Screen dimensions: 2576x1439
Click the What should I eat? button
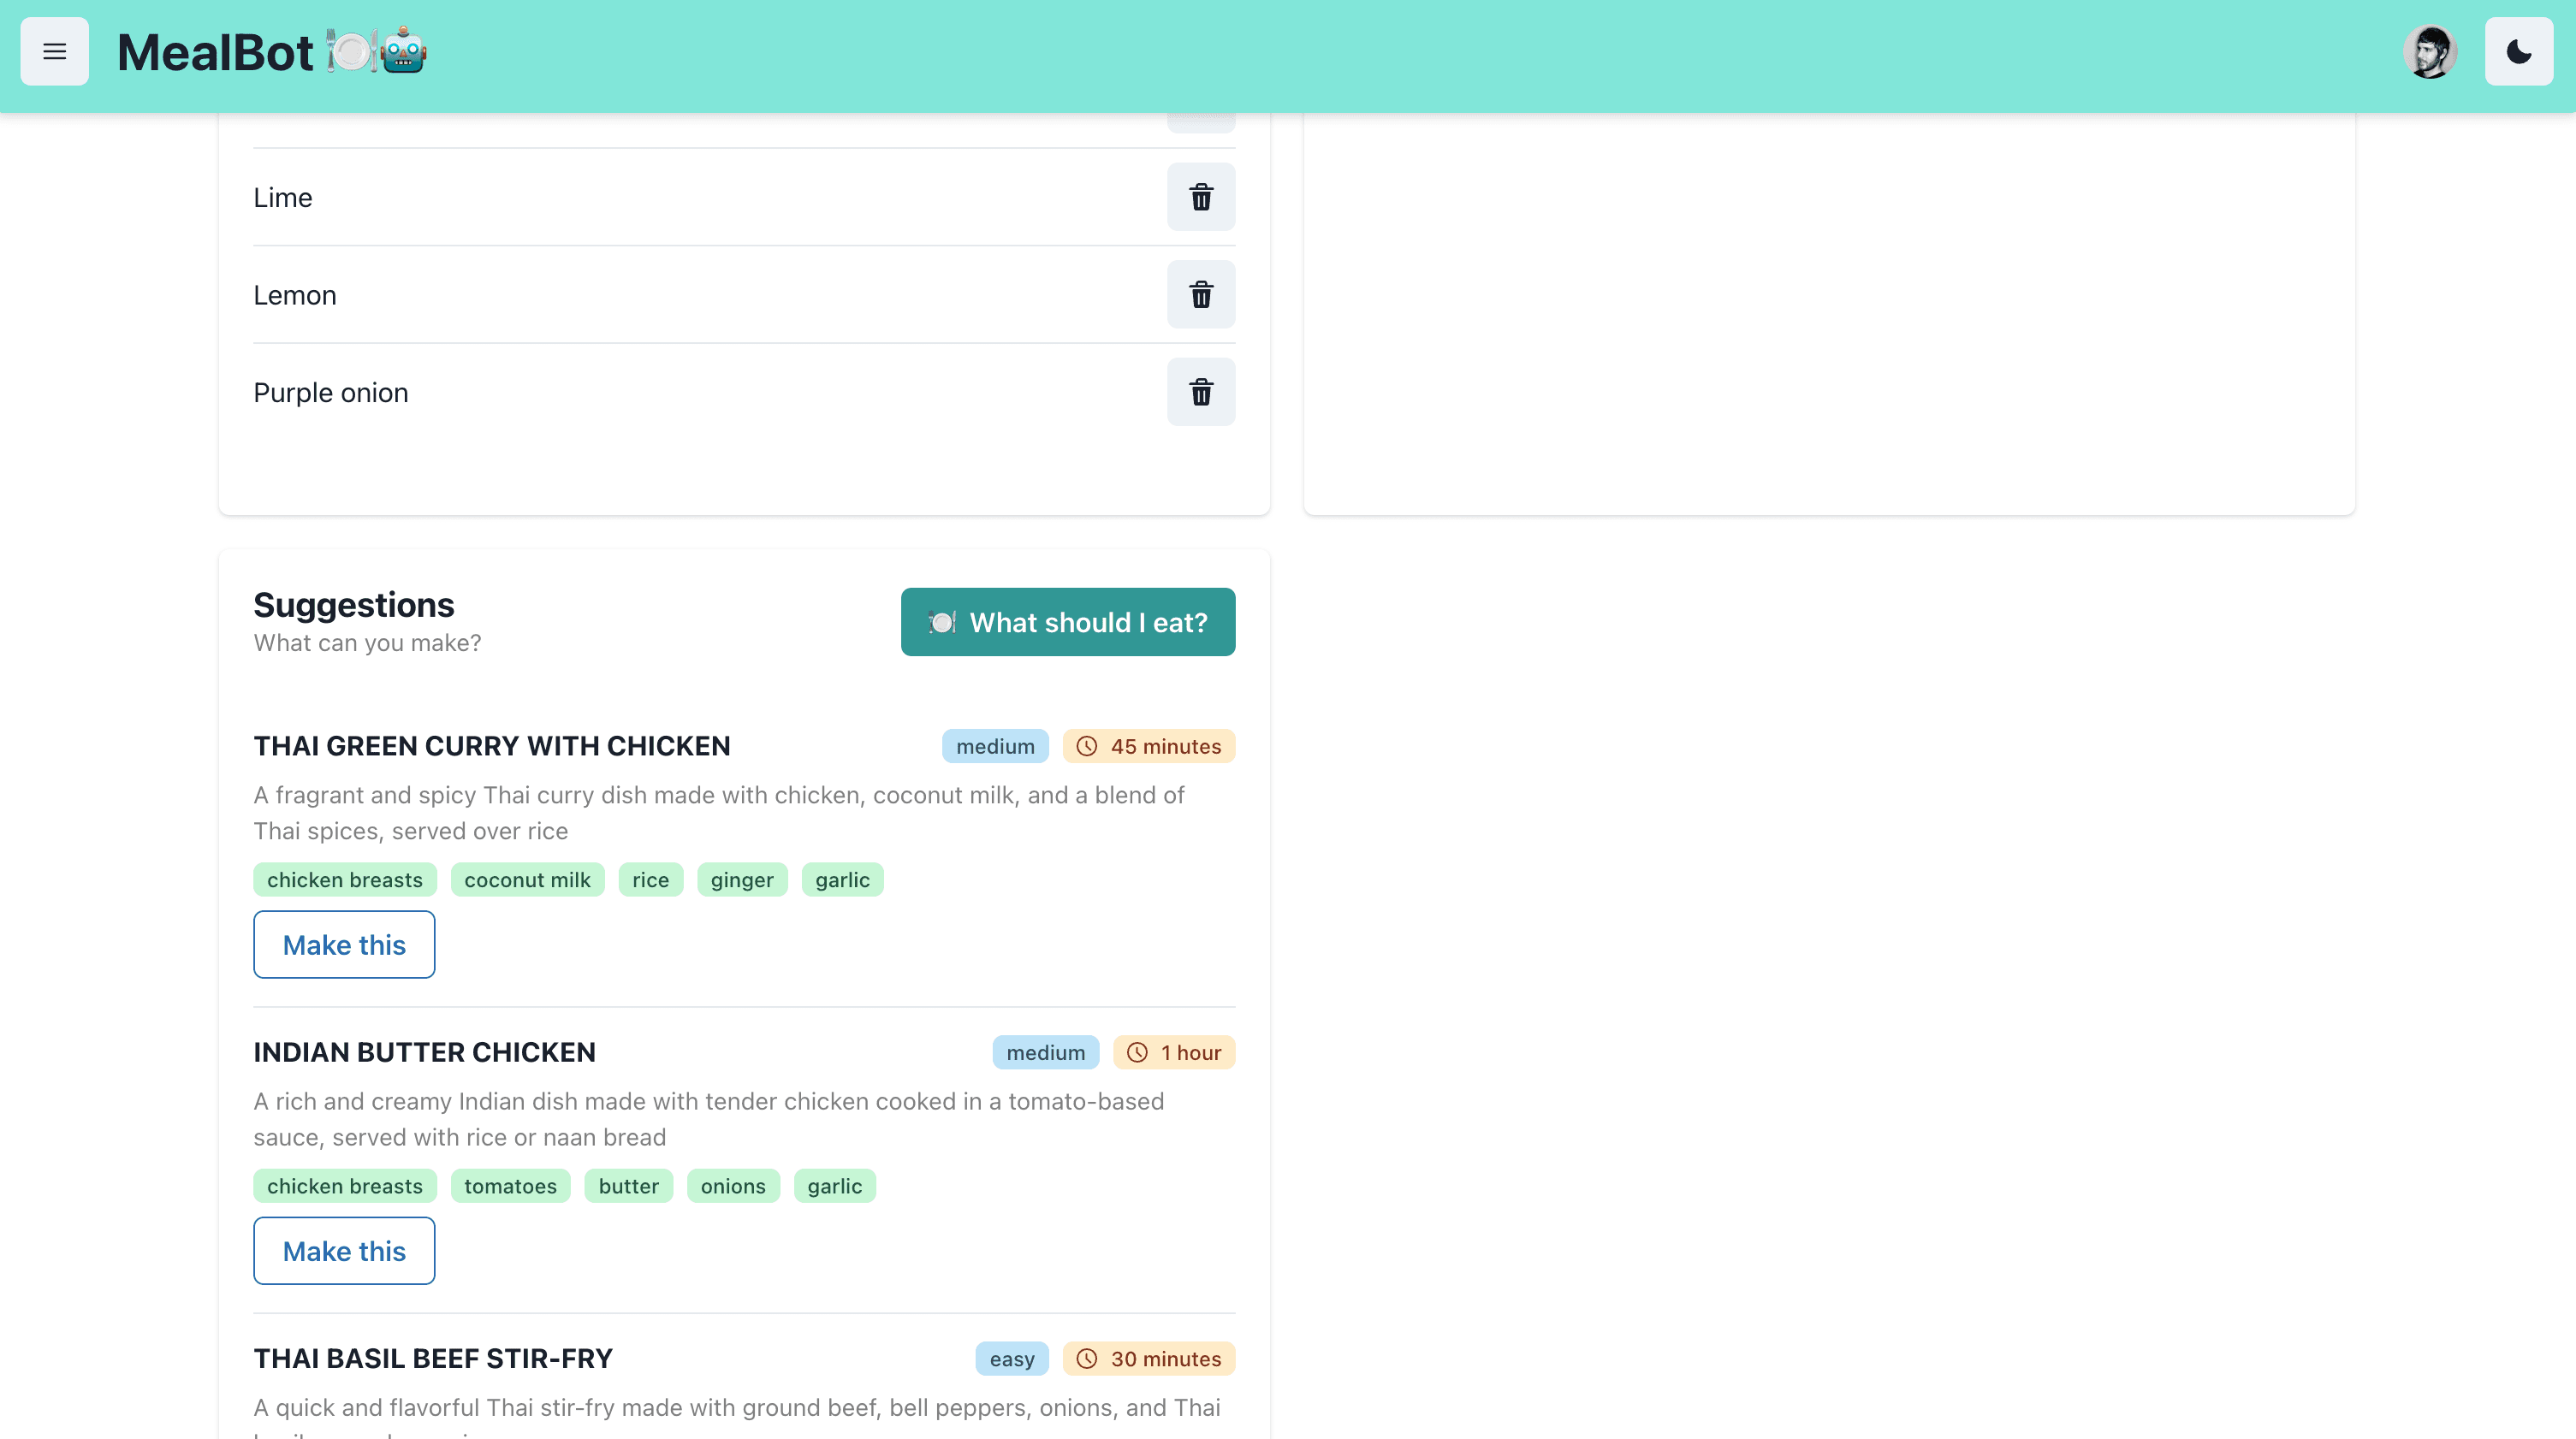[1067, 622]
